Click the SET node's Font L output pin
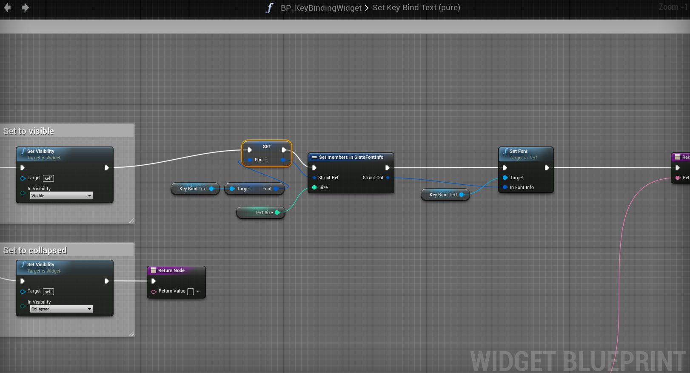 coord(283,160)
